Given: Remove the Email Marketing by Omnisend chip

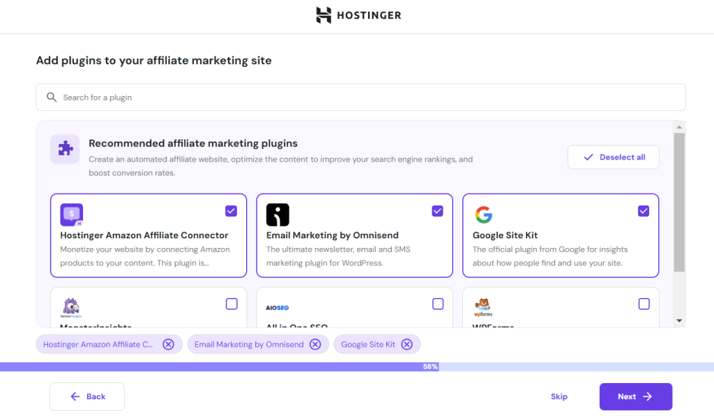Looking at the screenshot, I should [315, 344].
